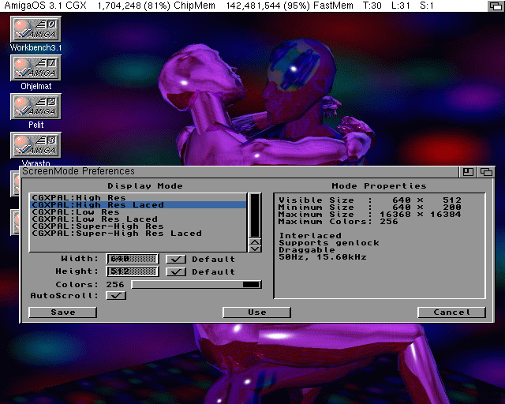The image size is (505, 404).
Task: Select the Varasto disk icon
Action: point(36,145)
